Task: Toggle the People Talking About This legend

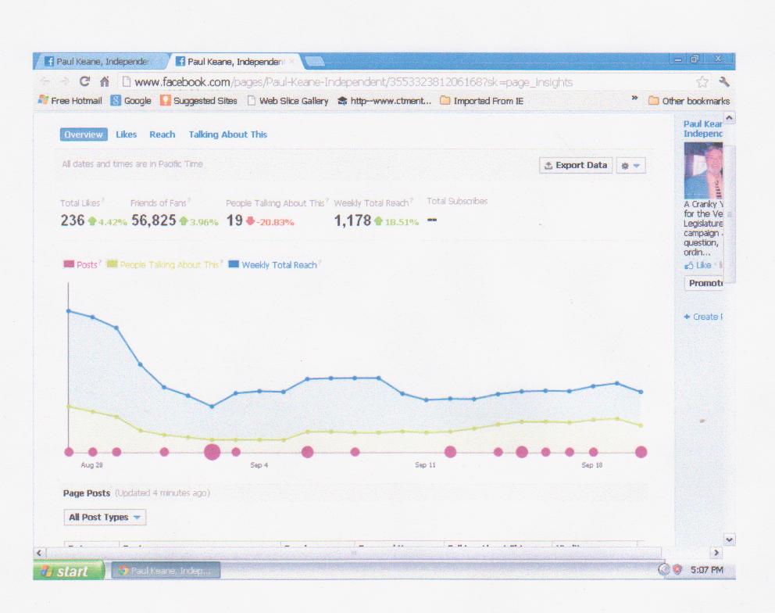Action: [x=163, y=265]
